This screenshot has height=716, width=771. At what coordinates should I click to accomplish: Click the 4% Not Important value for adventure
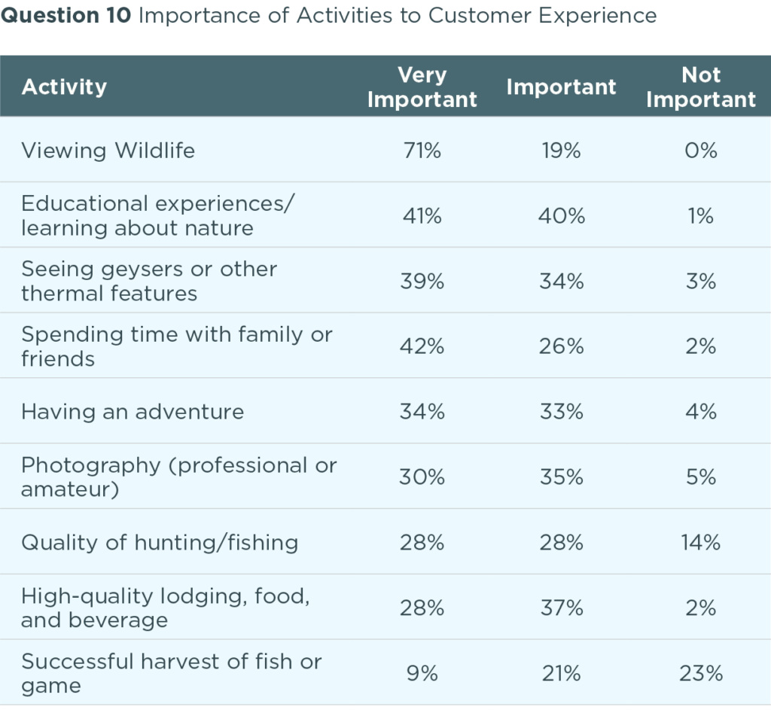(700, 413)
